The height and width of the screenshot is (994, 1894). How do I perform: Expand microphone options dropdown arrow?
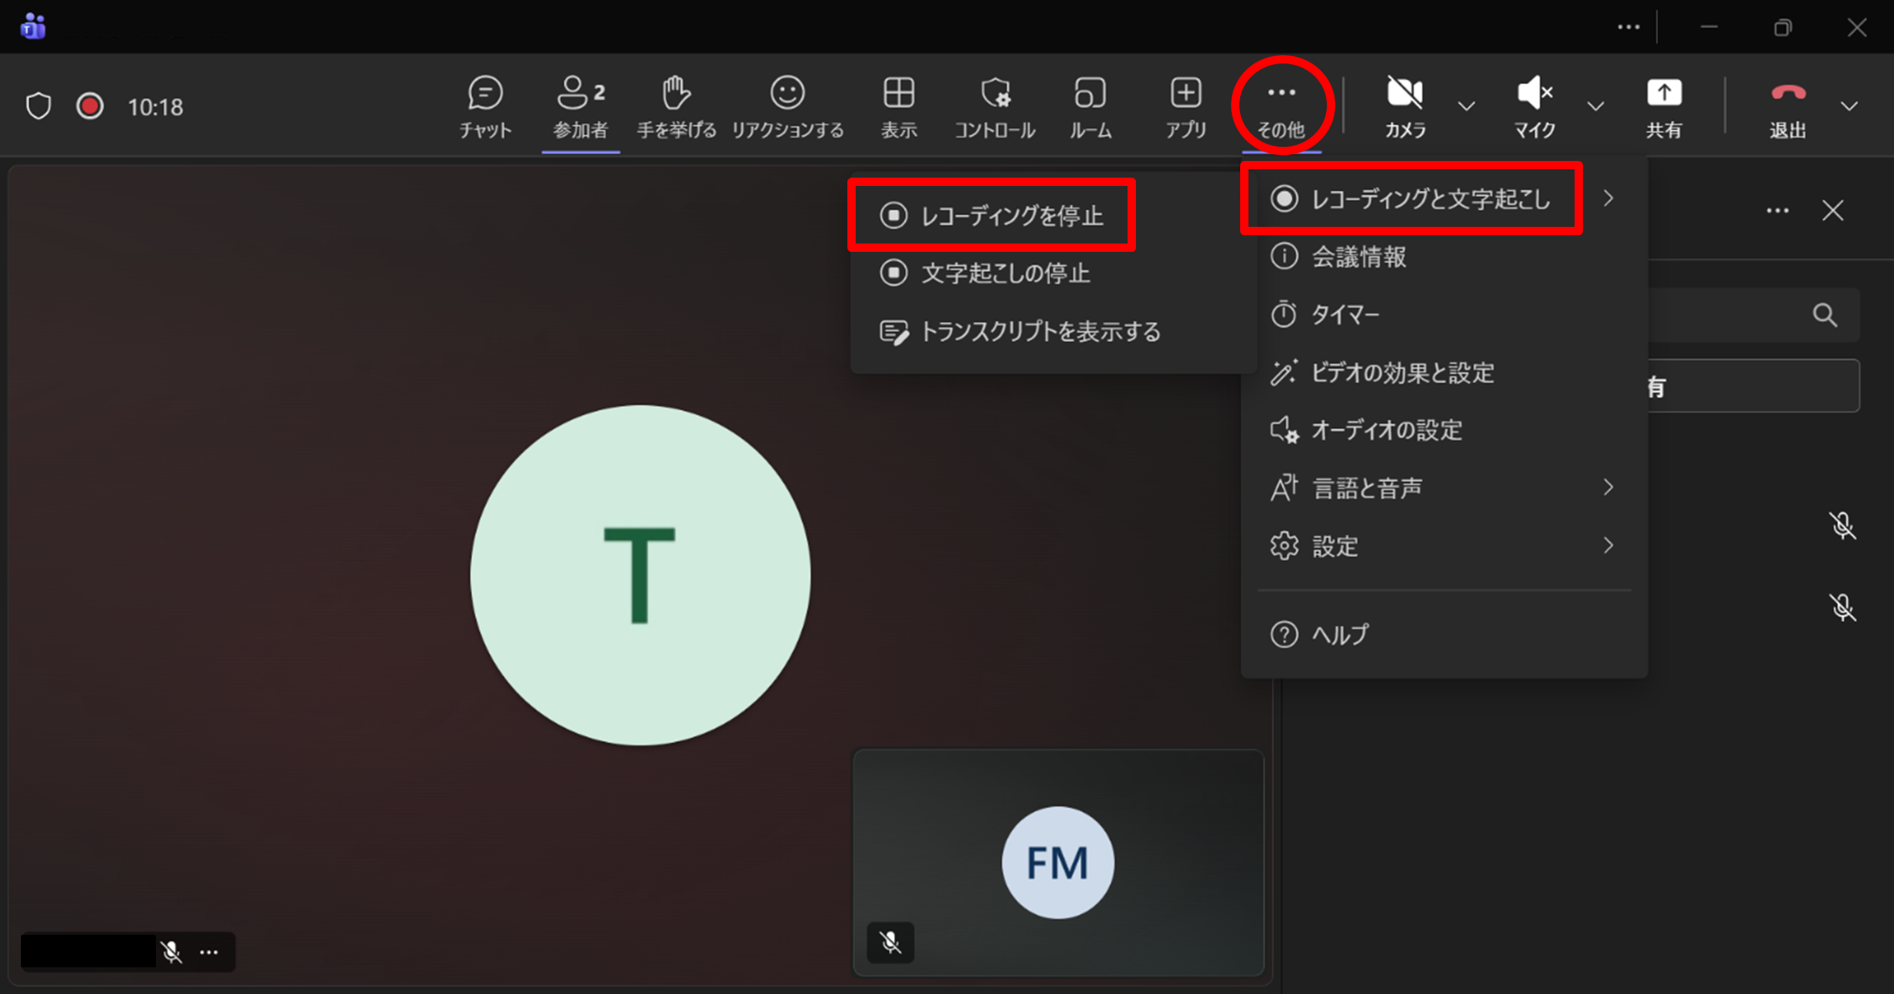click(1595, 106)
